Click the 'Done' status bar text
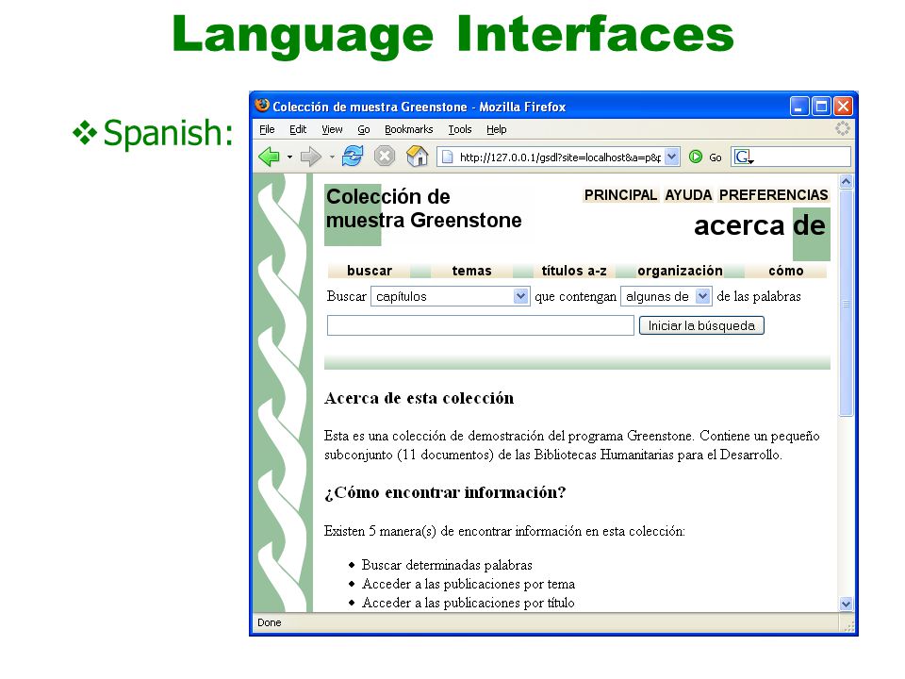Image resolution: width=905 pixels, height=679 pixels. click(x=270, y=622)
